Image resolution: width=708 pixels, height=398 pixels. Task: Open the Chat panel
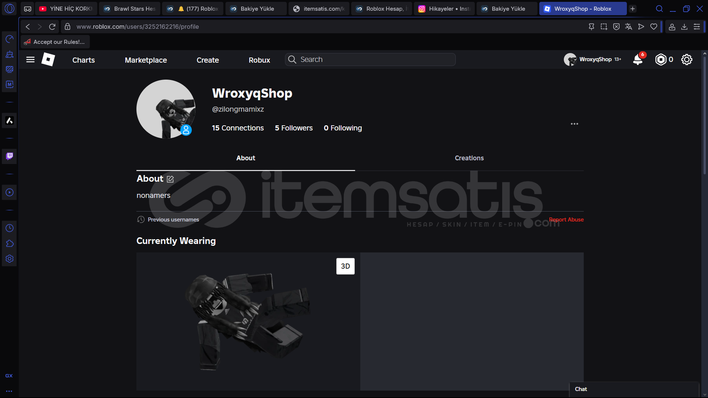(x=634, y=389)
